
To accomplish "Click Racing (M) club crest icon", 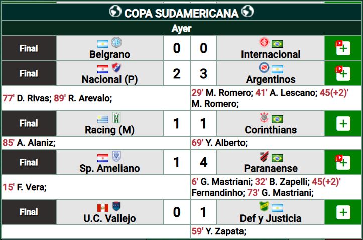I will (117, 118).
